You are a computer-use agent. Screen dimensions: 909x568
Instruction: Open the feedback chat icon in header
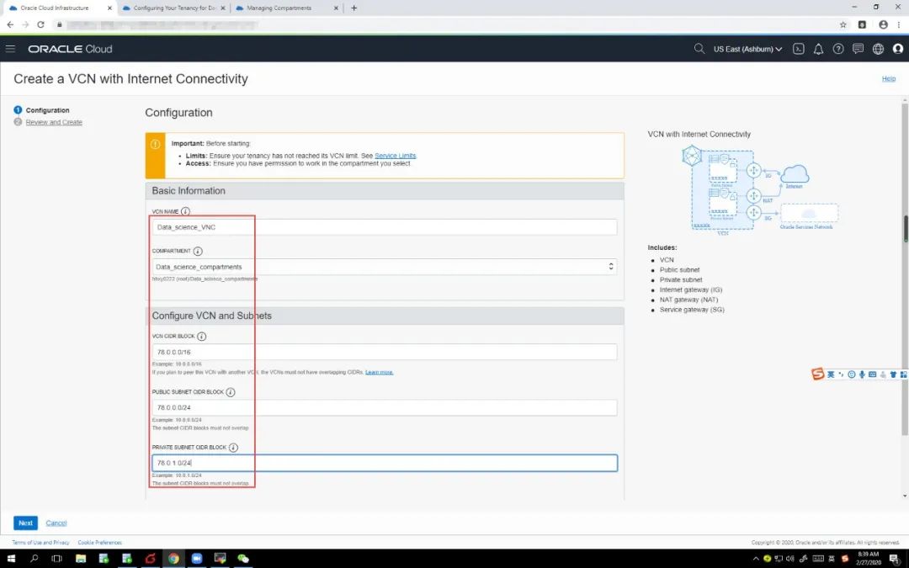coord(858,49)
